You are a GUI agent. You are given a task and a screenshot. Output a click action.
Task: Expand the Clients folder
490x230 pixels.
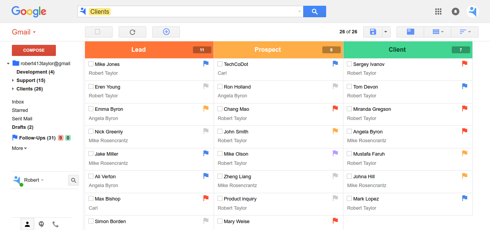(x=13, y=89)
